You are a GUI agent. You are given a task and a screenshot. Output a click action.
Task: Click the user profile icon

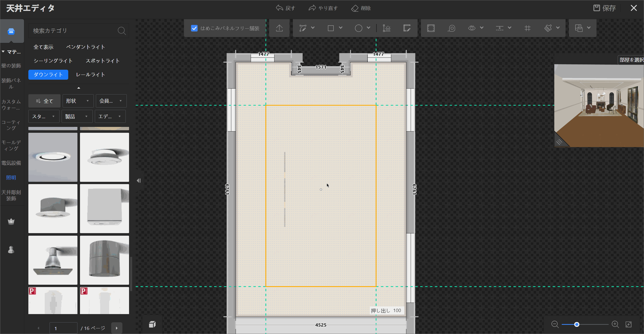pos(11,249)
